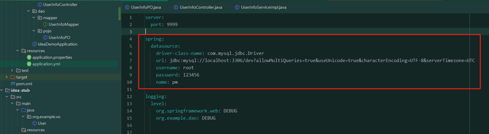Click the class icon on UserInfoController.java tab
This screenshot has height=134, width=489.
click(176, 7)
